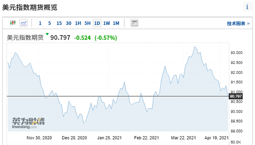Open the info icon in header

[x=247, y=7]
